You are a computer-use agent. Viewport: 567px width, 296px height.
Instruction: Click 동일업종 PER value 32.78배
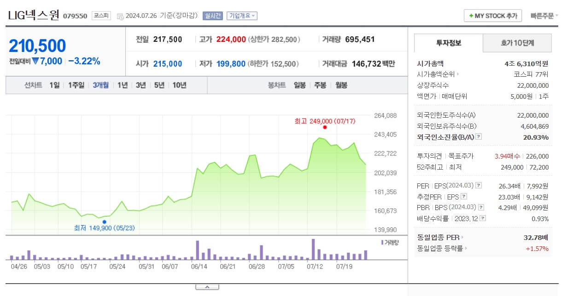(x=536, y=238)
